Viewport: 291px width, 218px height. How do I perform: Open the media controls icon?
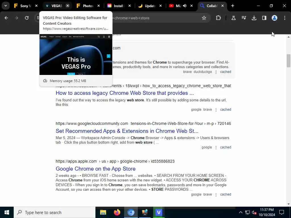coord(244,18)
